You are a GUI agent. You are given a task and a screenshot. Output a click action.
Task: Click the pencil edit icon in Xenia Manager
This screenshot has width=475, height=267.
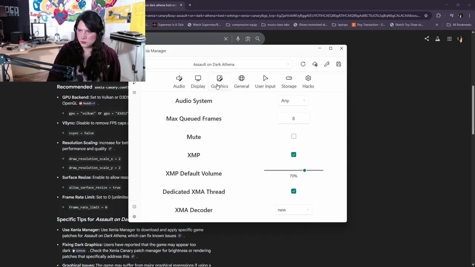pyautogui.click(x=327, y=64)
